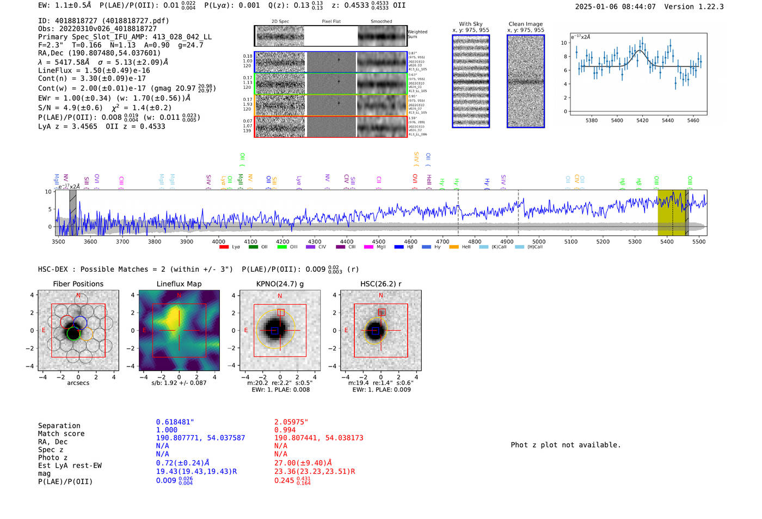Click the HeII orange legend swatch

pyautogui.click(x=454, y=247)
